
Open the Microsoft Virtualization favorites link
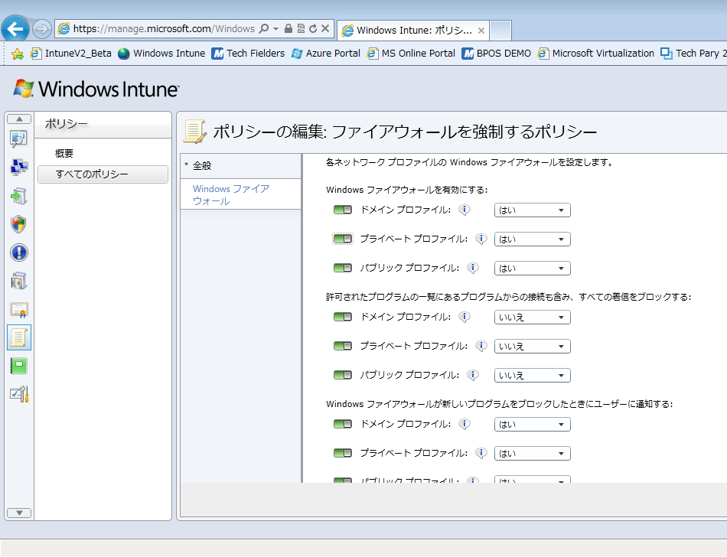(x=596, y=54)
